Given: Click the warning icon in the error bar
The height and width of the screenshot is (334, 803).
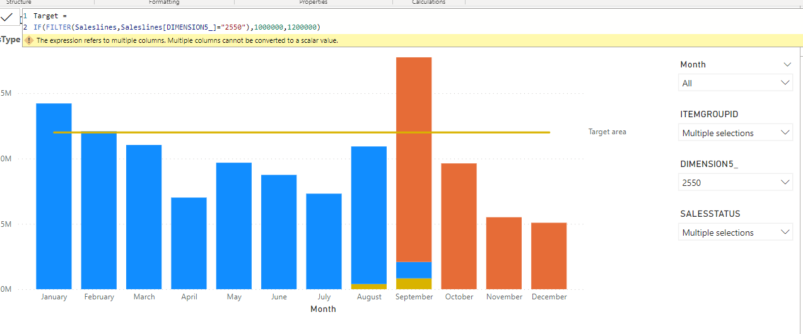Looking at the screenshot, I should [x=29, y=40].
